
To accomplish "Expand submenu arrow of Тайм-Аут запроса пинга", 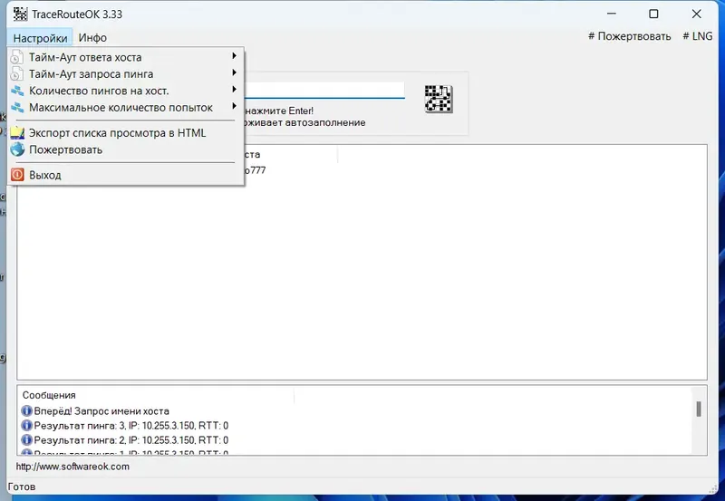I will (235, 72).
